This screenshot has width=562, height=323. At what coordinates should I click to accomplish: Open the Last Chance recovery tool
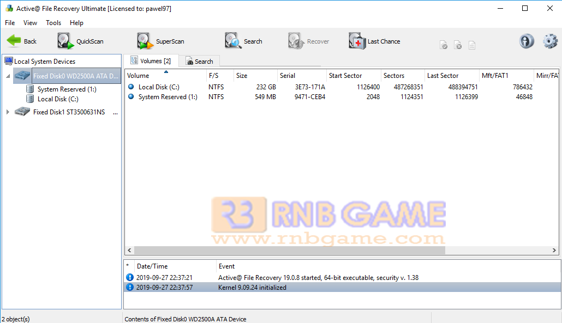coord(374,41)
